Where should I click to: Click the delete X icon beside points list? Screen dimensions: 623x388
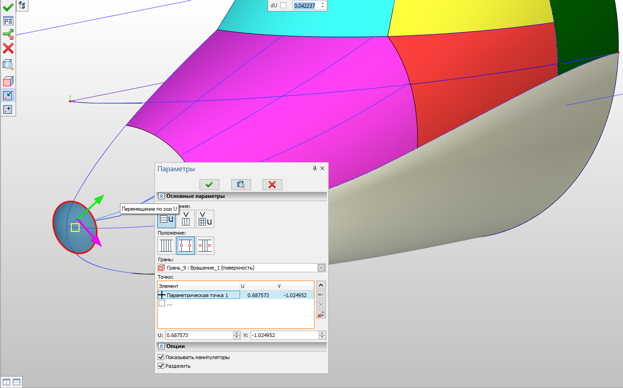coord(321,304)
